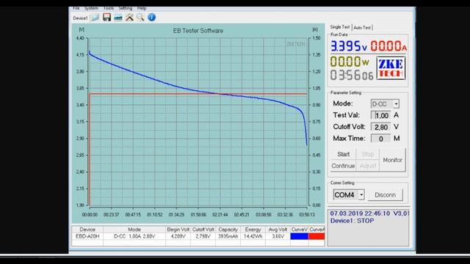Click the 07.03.2019 22:45:10 log timestamp

coord(360,213)
